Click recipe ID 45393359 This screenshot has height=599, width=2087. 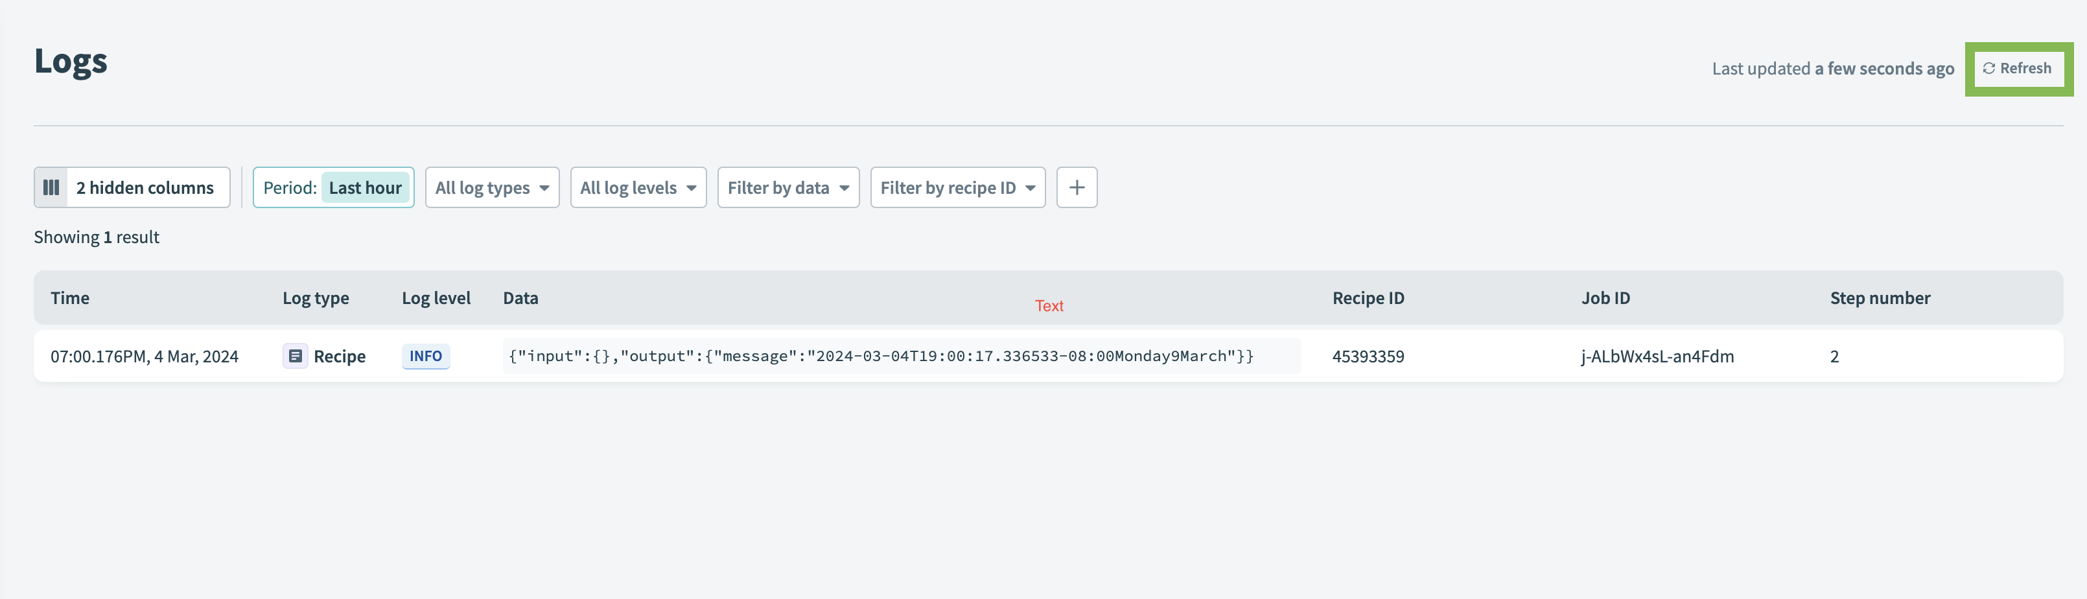tap(1368, 357)
